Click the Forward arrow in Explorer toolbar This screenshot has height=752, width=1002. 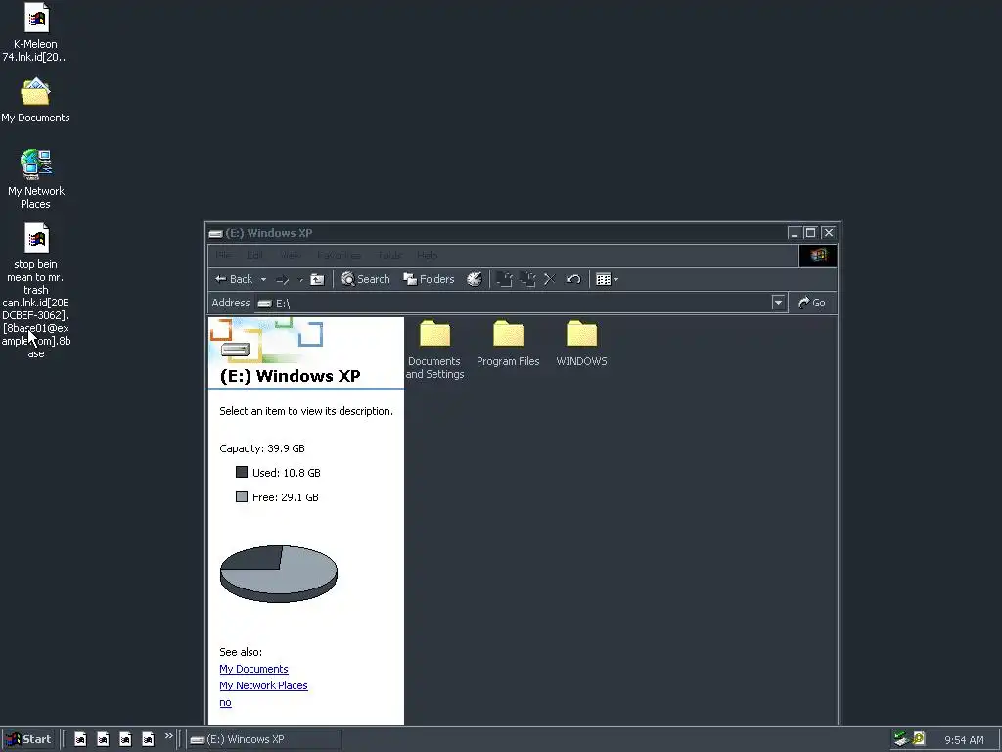pyautogui.click(x=283, y=279)
